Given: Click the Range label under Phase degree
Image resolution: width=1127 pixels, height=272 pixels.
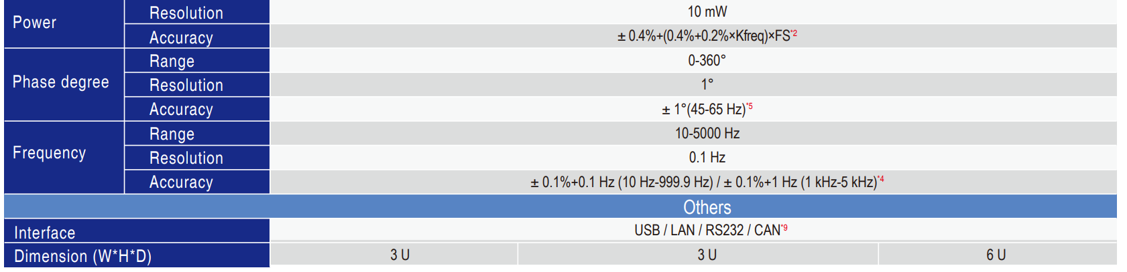Looking at the screenshot, I should coord(172,61).
